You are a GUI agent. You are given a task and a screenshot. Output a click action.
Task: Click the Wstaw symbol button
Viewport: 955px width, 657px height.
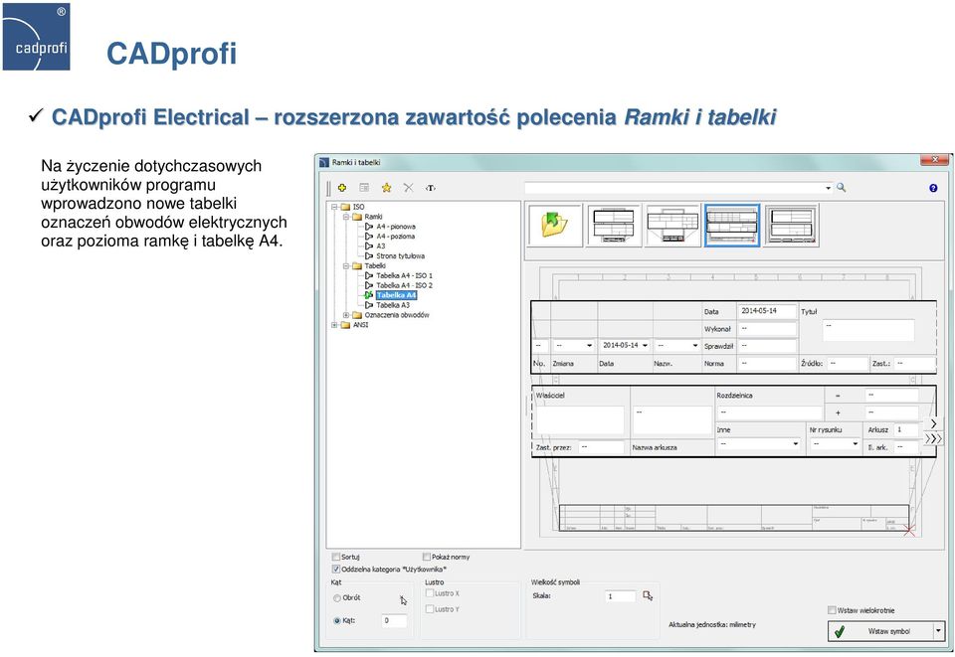pos(880,631)
